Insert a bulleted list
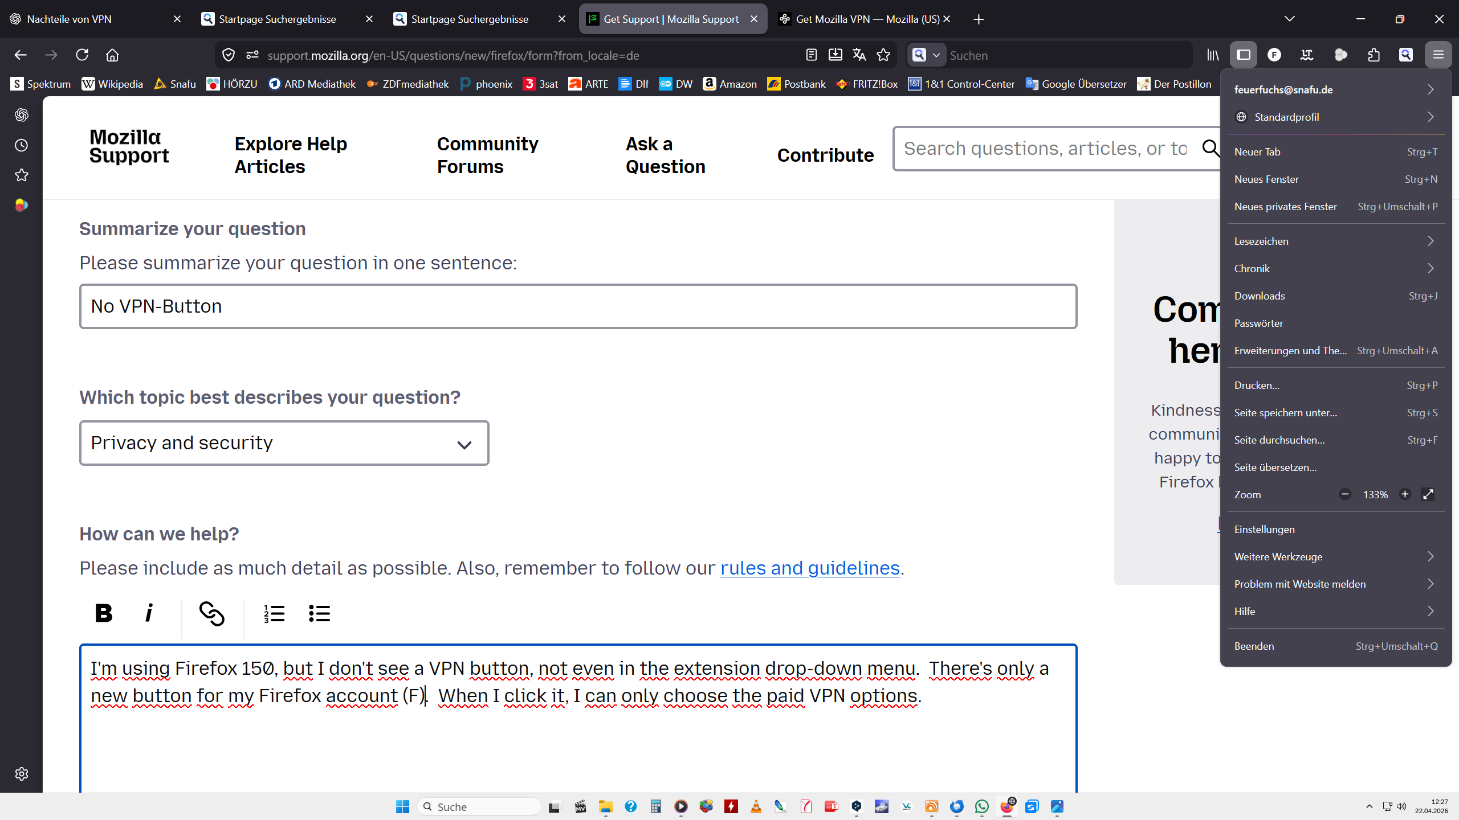 tap(319, 613)
